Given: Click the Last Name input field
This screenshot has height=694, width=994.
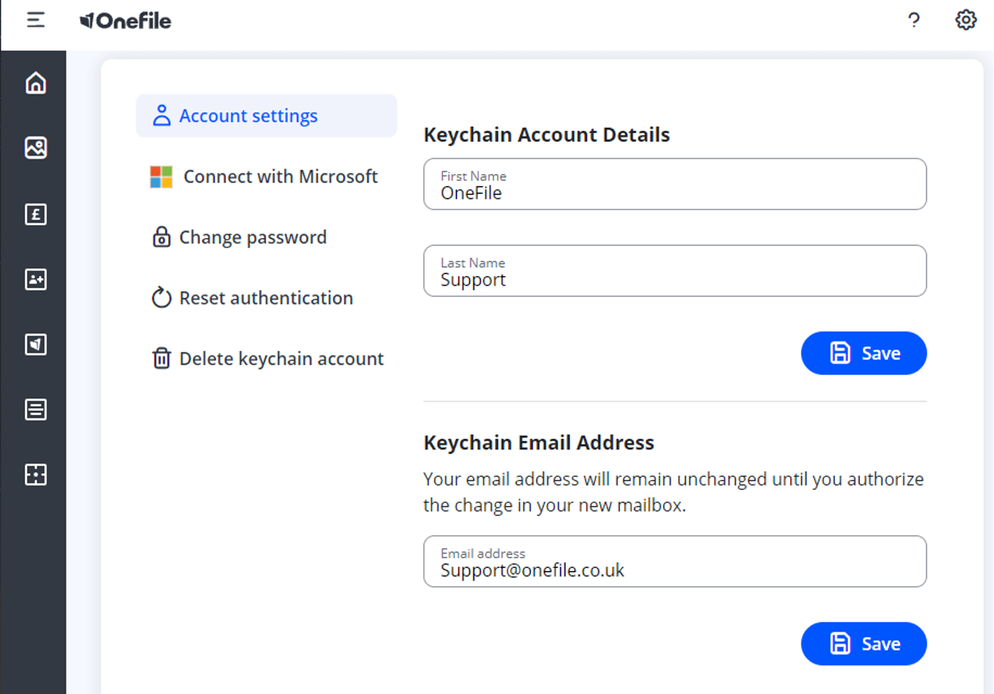Looking at the screenshot, I should tap(675, 271).
